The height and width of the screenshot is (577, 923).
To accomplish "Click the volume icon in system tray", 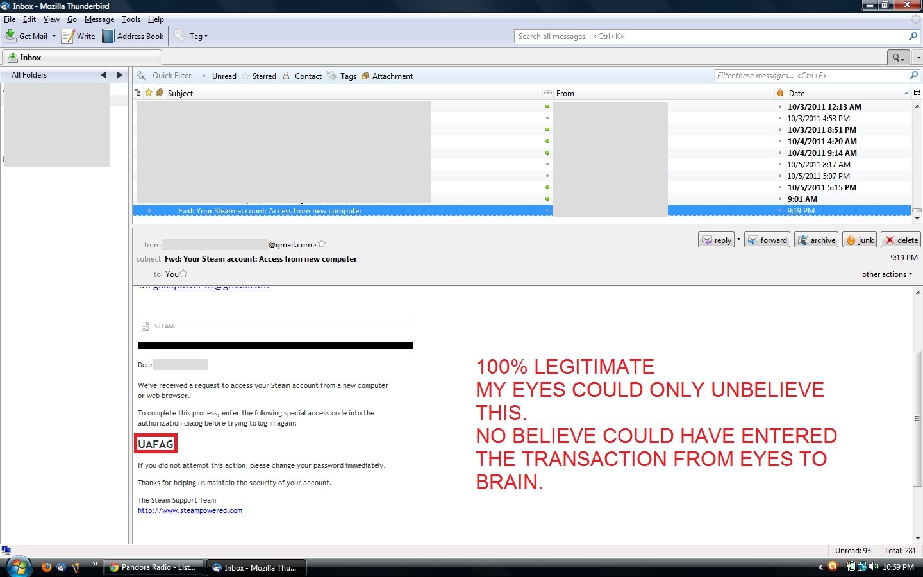I will click(x=874, y=567).
